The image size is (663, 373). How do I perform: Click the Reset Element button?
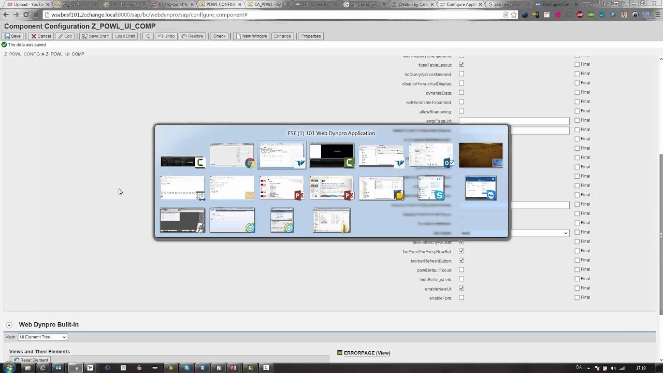[x=31, y=360]
